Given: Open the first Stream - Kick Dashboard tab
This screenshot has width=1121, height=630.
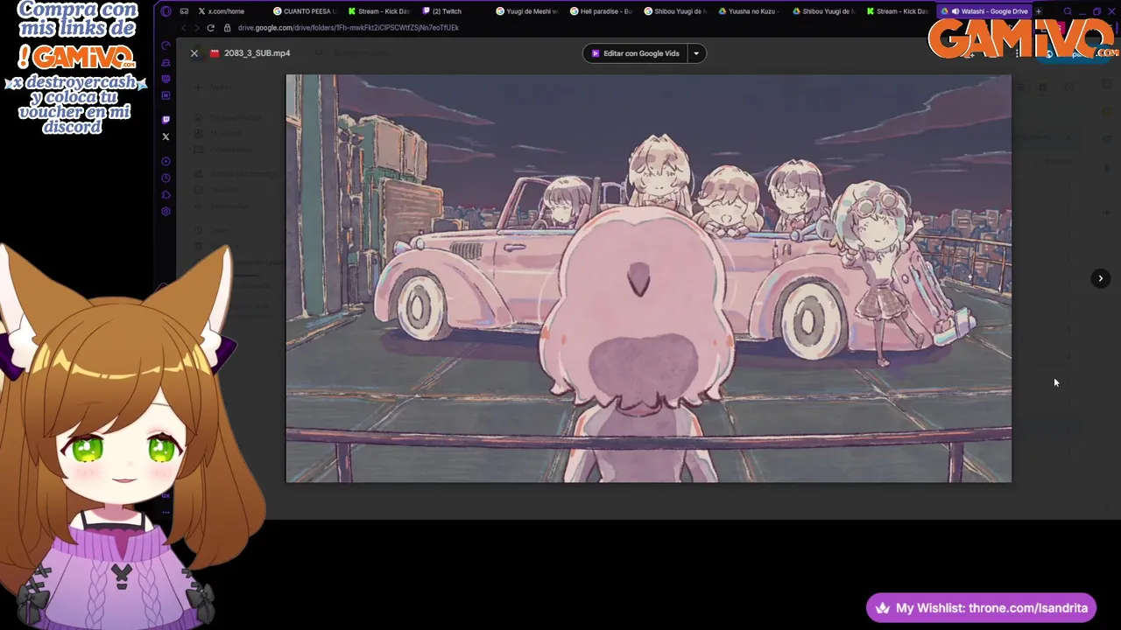Looking at the screenshot, I should (x=378, y=11).
